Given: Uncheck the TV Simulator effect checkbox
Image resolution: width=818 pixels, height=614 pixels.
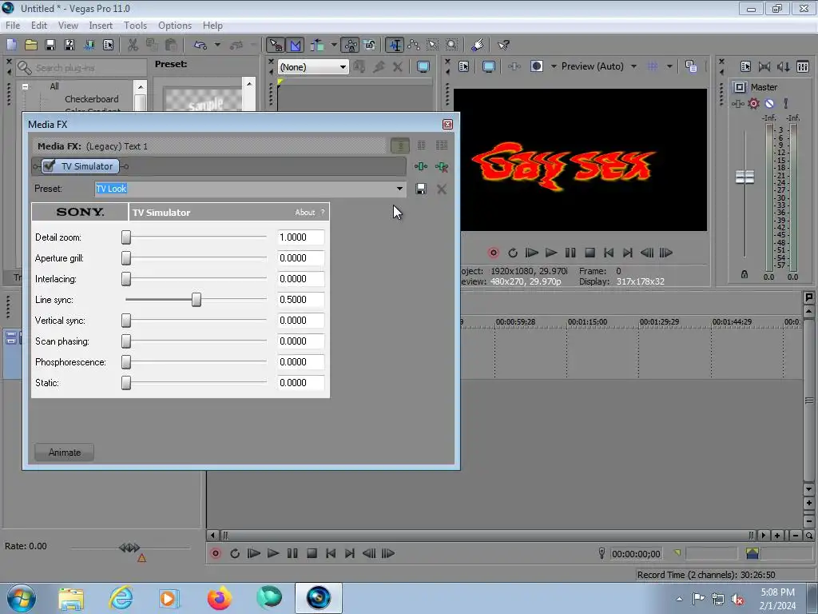Looking at the screenshot, I should tap(49, 166).
